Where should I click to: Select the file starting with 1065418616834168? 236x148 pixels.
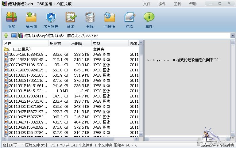(28, 54)
